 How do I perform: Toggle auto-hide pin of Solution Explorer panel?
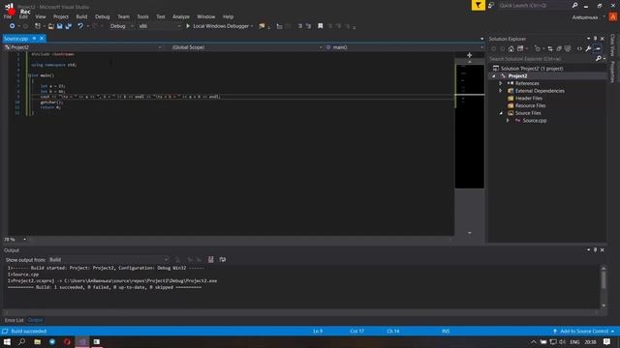click(x=595, y=39)
